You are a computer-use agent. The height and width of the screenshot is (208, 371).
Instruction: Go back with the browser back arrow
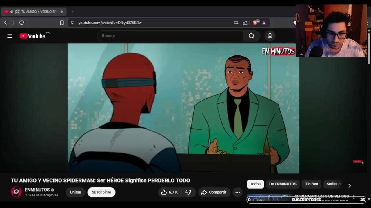[5, 23]
